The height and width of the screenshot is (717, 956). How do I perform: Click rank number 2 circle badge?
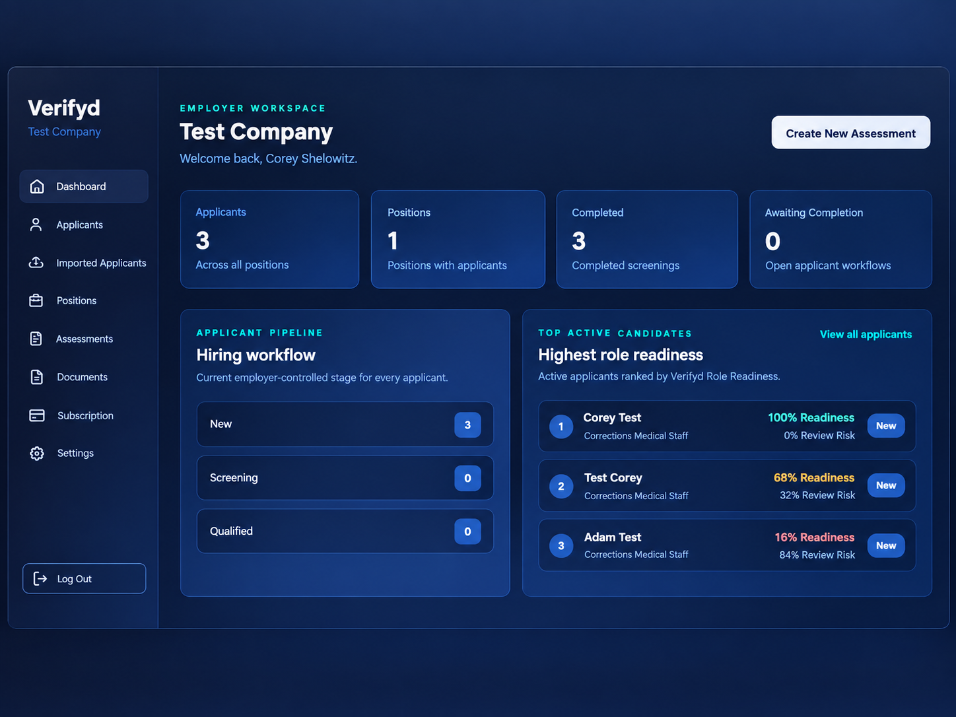[x=561, y=487]
